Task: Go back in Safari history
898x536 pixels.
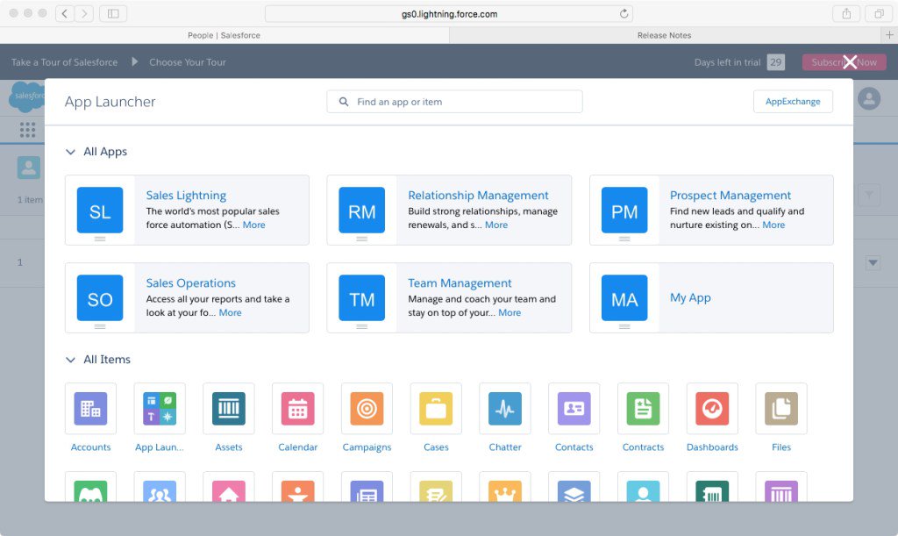Action: tap(65, 14)
